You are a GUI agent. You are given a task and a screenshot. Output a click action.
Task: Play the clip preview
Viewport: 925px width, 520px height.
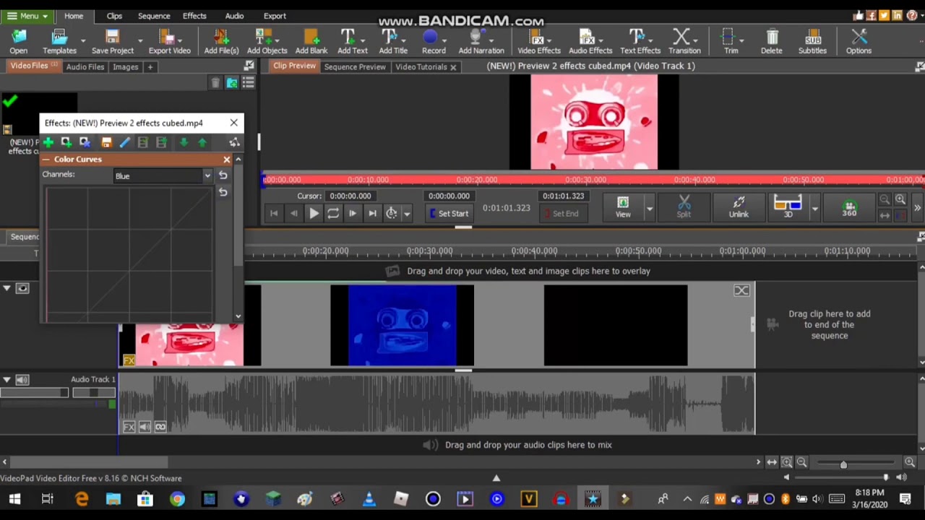[x=314, y=213]
